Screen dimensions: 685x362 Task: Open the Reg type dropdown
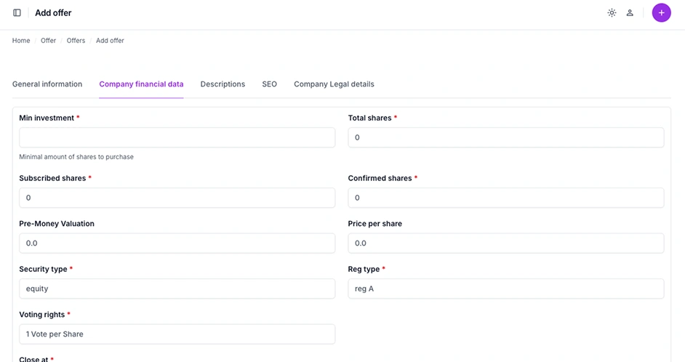click(505, 289)
